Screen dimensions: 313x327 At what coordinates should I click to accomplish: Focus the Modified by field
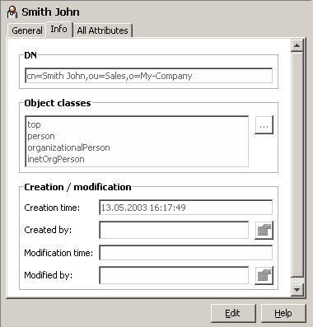click(174, 275)
